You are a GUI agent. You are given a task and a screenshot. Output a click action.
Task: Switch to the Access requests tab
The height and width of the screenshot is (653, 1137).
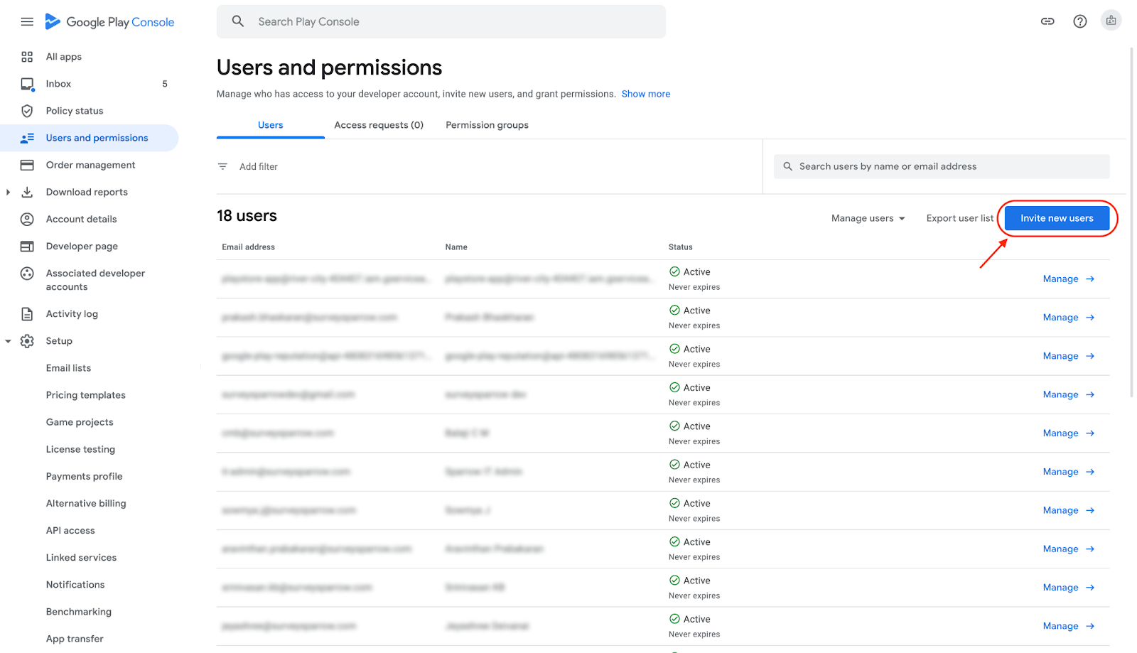tap(378, 125)
